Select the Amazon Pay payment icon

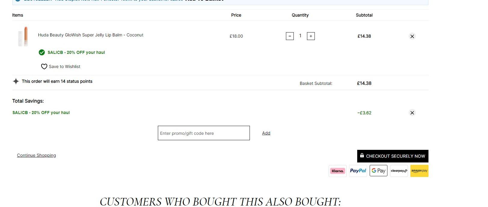tap(419, 171)
